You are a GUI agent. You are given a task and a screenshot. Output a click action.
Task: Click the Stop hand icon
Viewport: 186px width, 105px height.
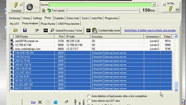(30, 7)
